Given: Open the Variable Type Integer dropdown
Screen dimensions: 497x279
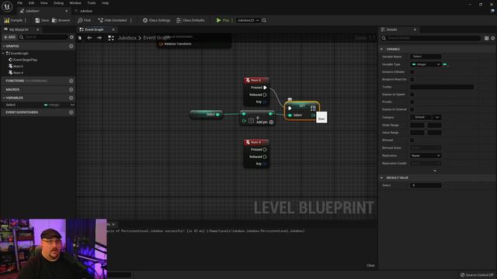Looking at the screenshot, I should [x=426, y=64].
